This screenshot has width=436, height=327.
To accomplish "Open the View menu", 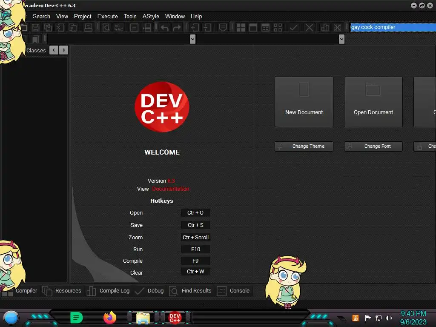I will tap(62, 17).
